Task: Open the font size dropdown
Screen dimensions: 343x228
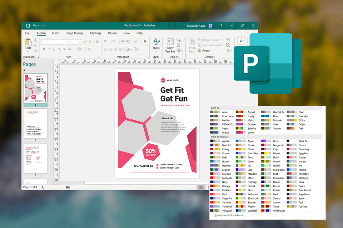Action: click(x=79, y=42)
